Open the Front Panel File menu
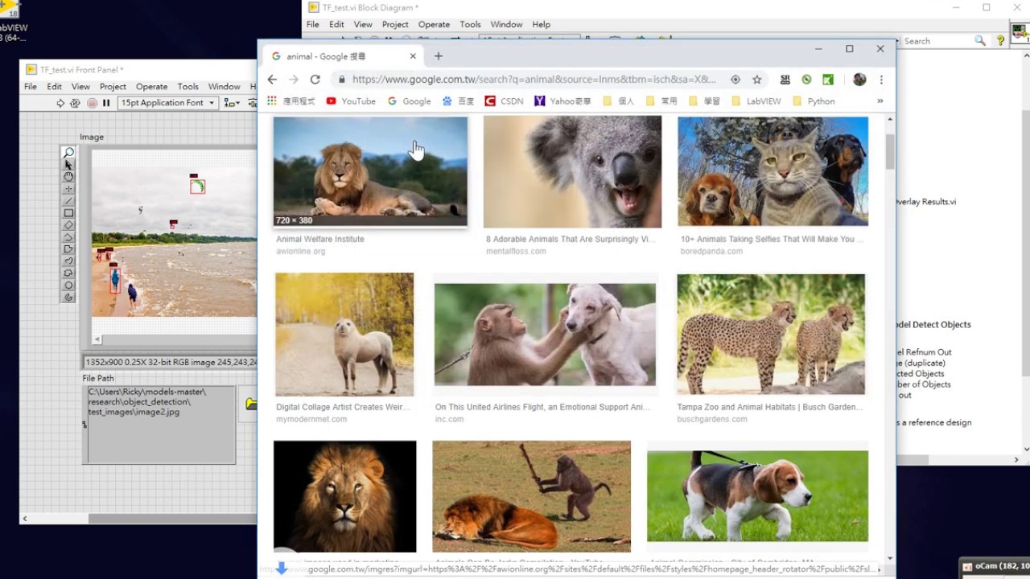Screen dimensions: 1030x579 (x=31, y=86)
